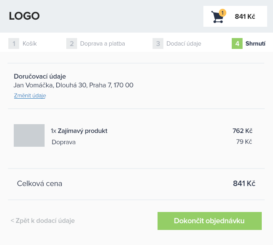Viewport: 273px width, 245px height.
Task: Click the delivery address Jan Vomáčka text
Action: pos(73,85)
